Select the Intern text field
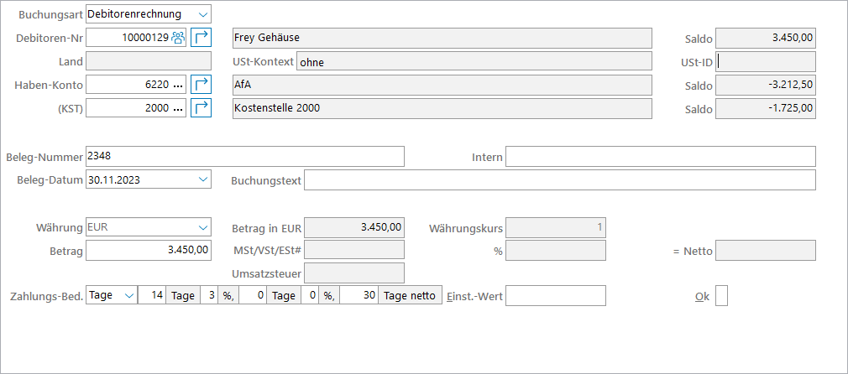 [660, 157]
